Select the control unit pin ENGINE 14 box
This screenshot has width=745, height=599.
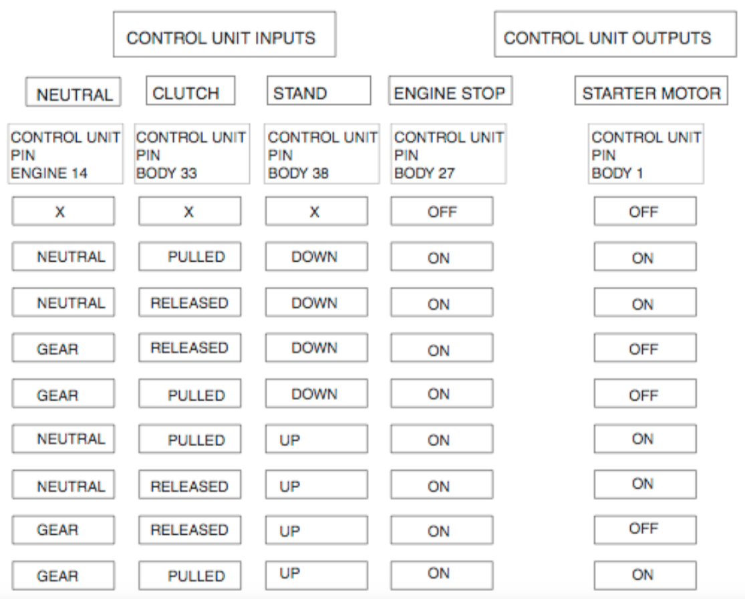[x=65, y=154]
